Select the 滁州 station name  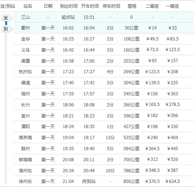pyautogui.click(x=25, y=149)
